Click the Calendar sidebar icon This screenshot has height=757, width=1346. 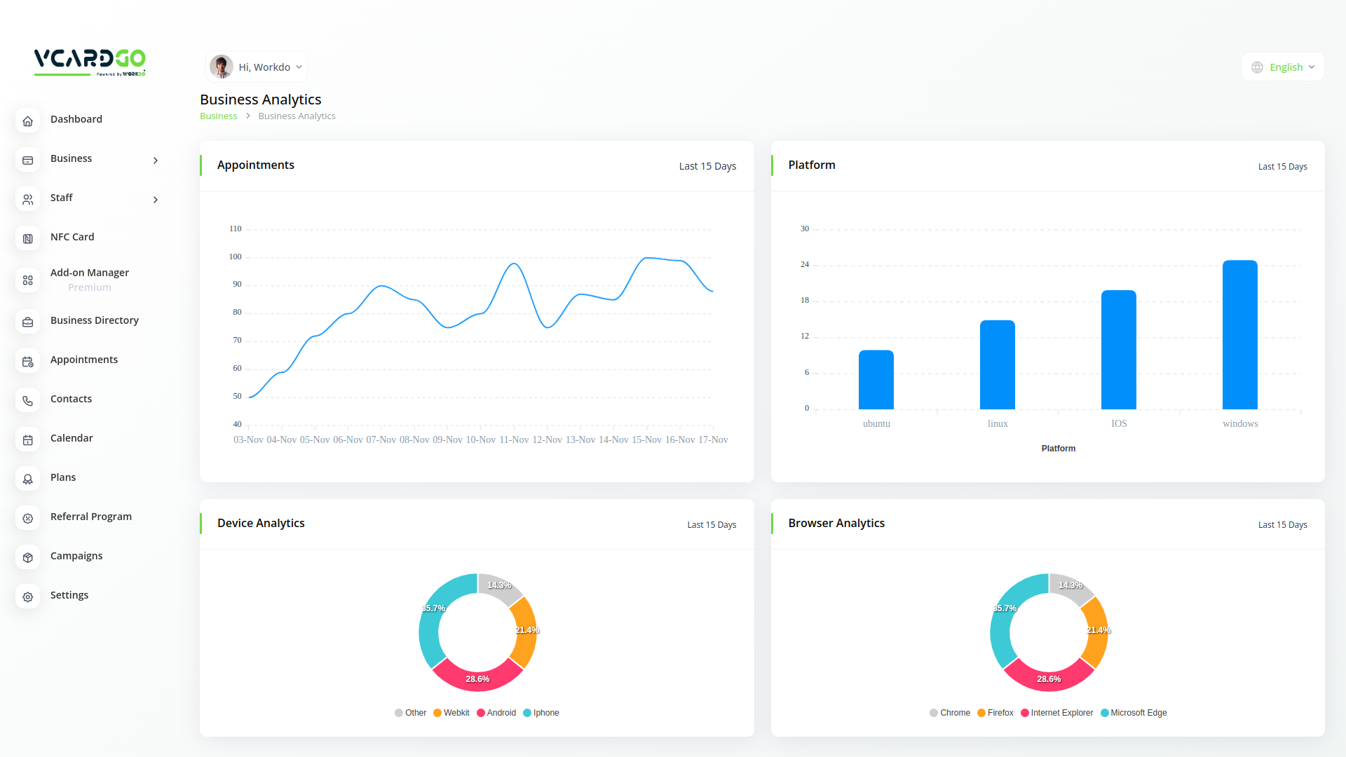[27, 439]
